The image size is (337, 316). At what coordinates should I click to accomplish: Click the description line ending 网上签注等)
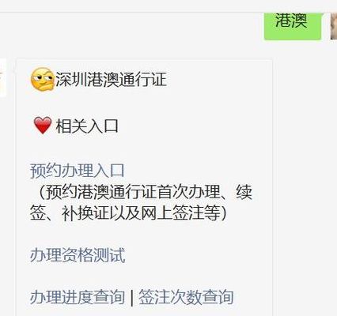point(128,213)
